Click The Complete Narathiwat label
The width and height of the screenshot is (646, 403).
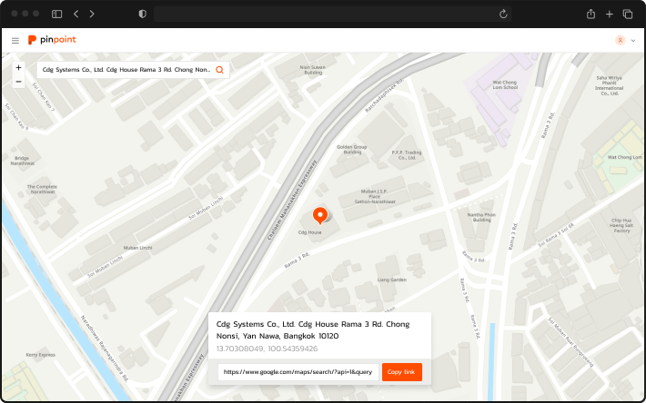click(43, 189)
